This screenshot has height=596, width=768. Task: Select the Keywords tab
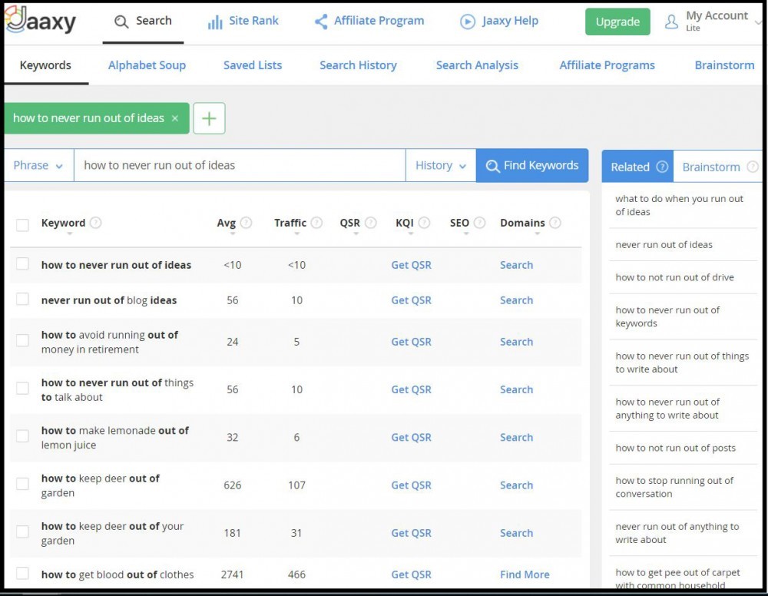[45, 65]
